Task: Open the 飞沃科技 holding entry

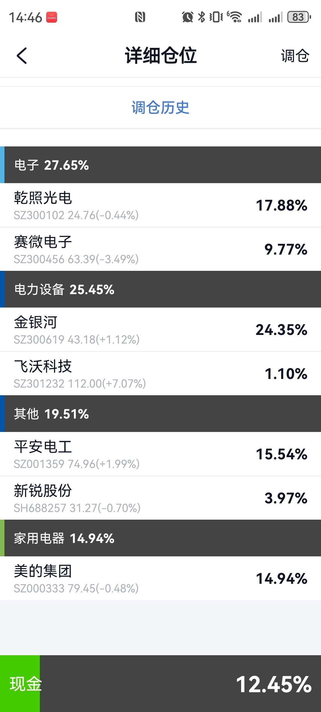Action: pyautogui.click(x=160, y=374)
